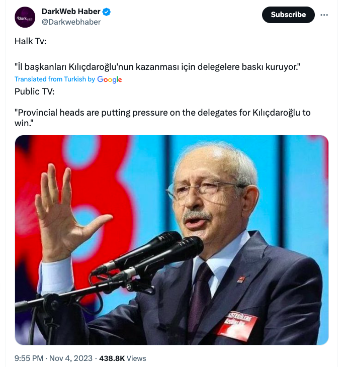View the 438.8K Views count
The height and width of the screenshot is (367, 341).
tap(123, 358)
